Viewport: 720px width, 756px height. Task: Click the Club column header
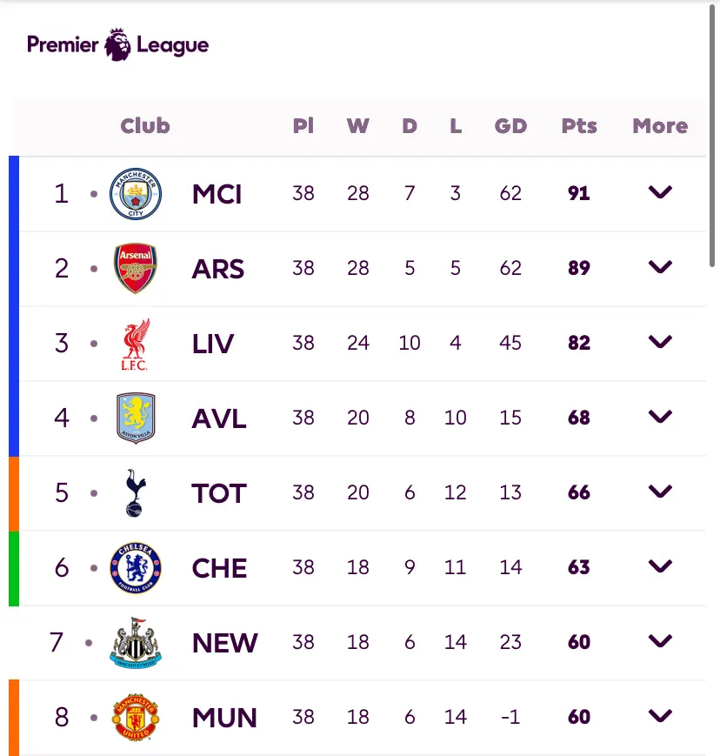point(145,126)
